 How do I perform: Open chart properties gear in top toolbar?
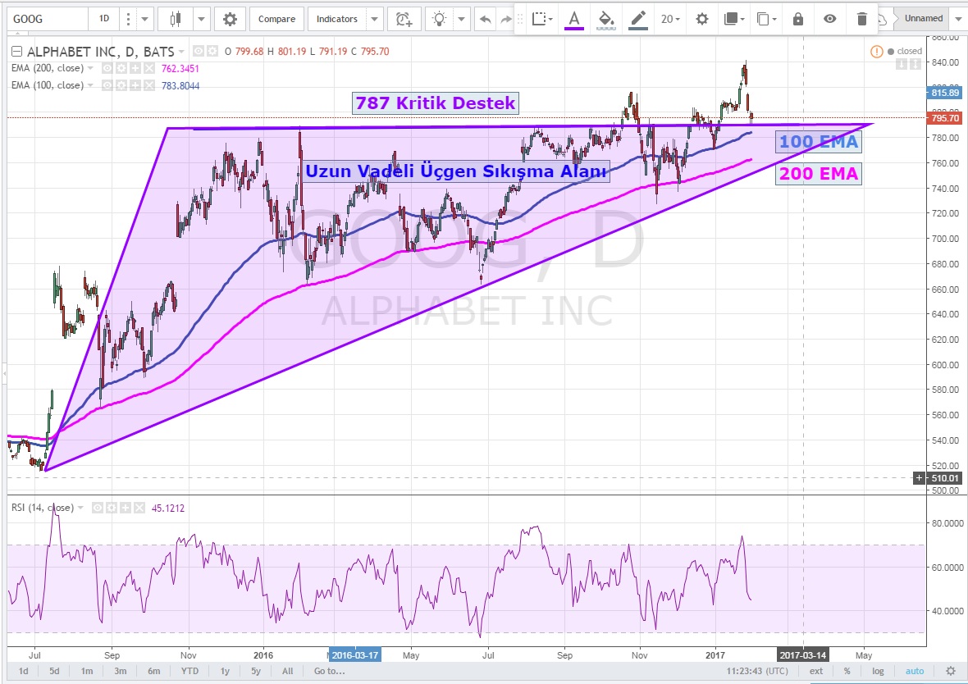230,19
